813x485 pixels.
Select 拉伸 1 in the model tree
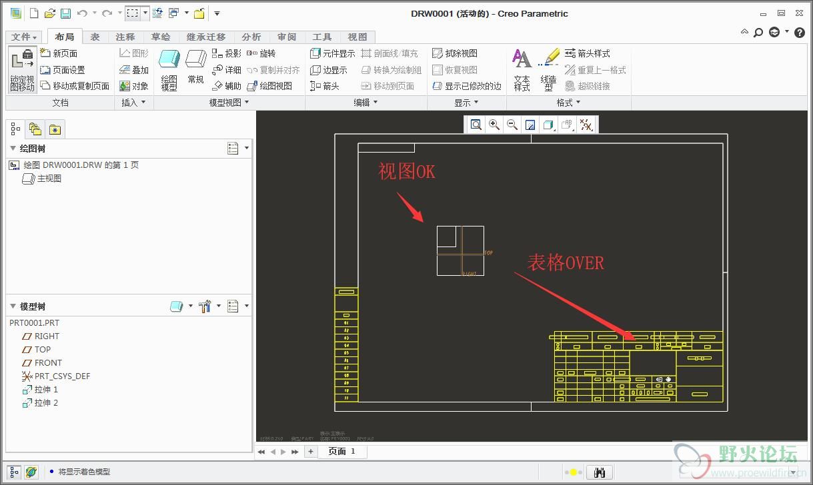pyautogui.click(x=41, y=390)
